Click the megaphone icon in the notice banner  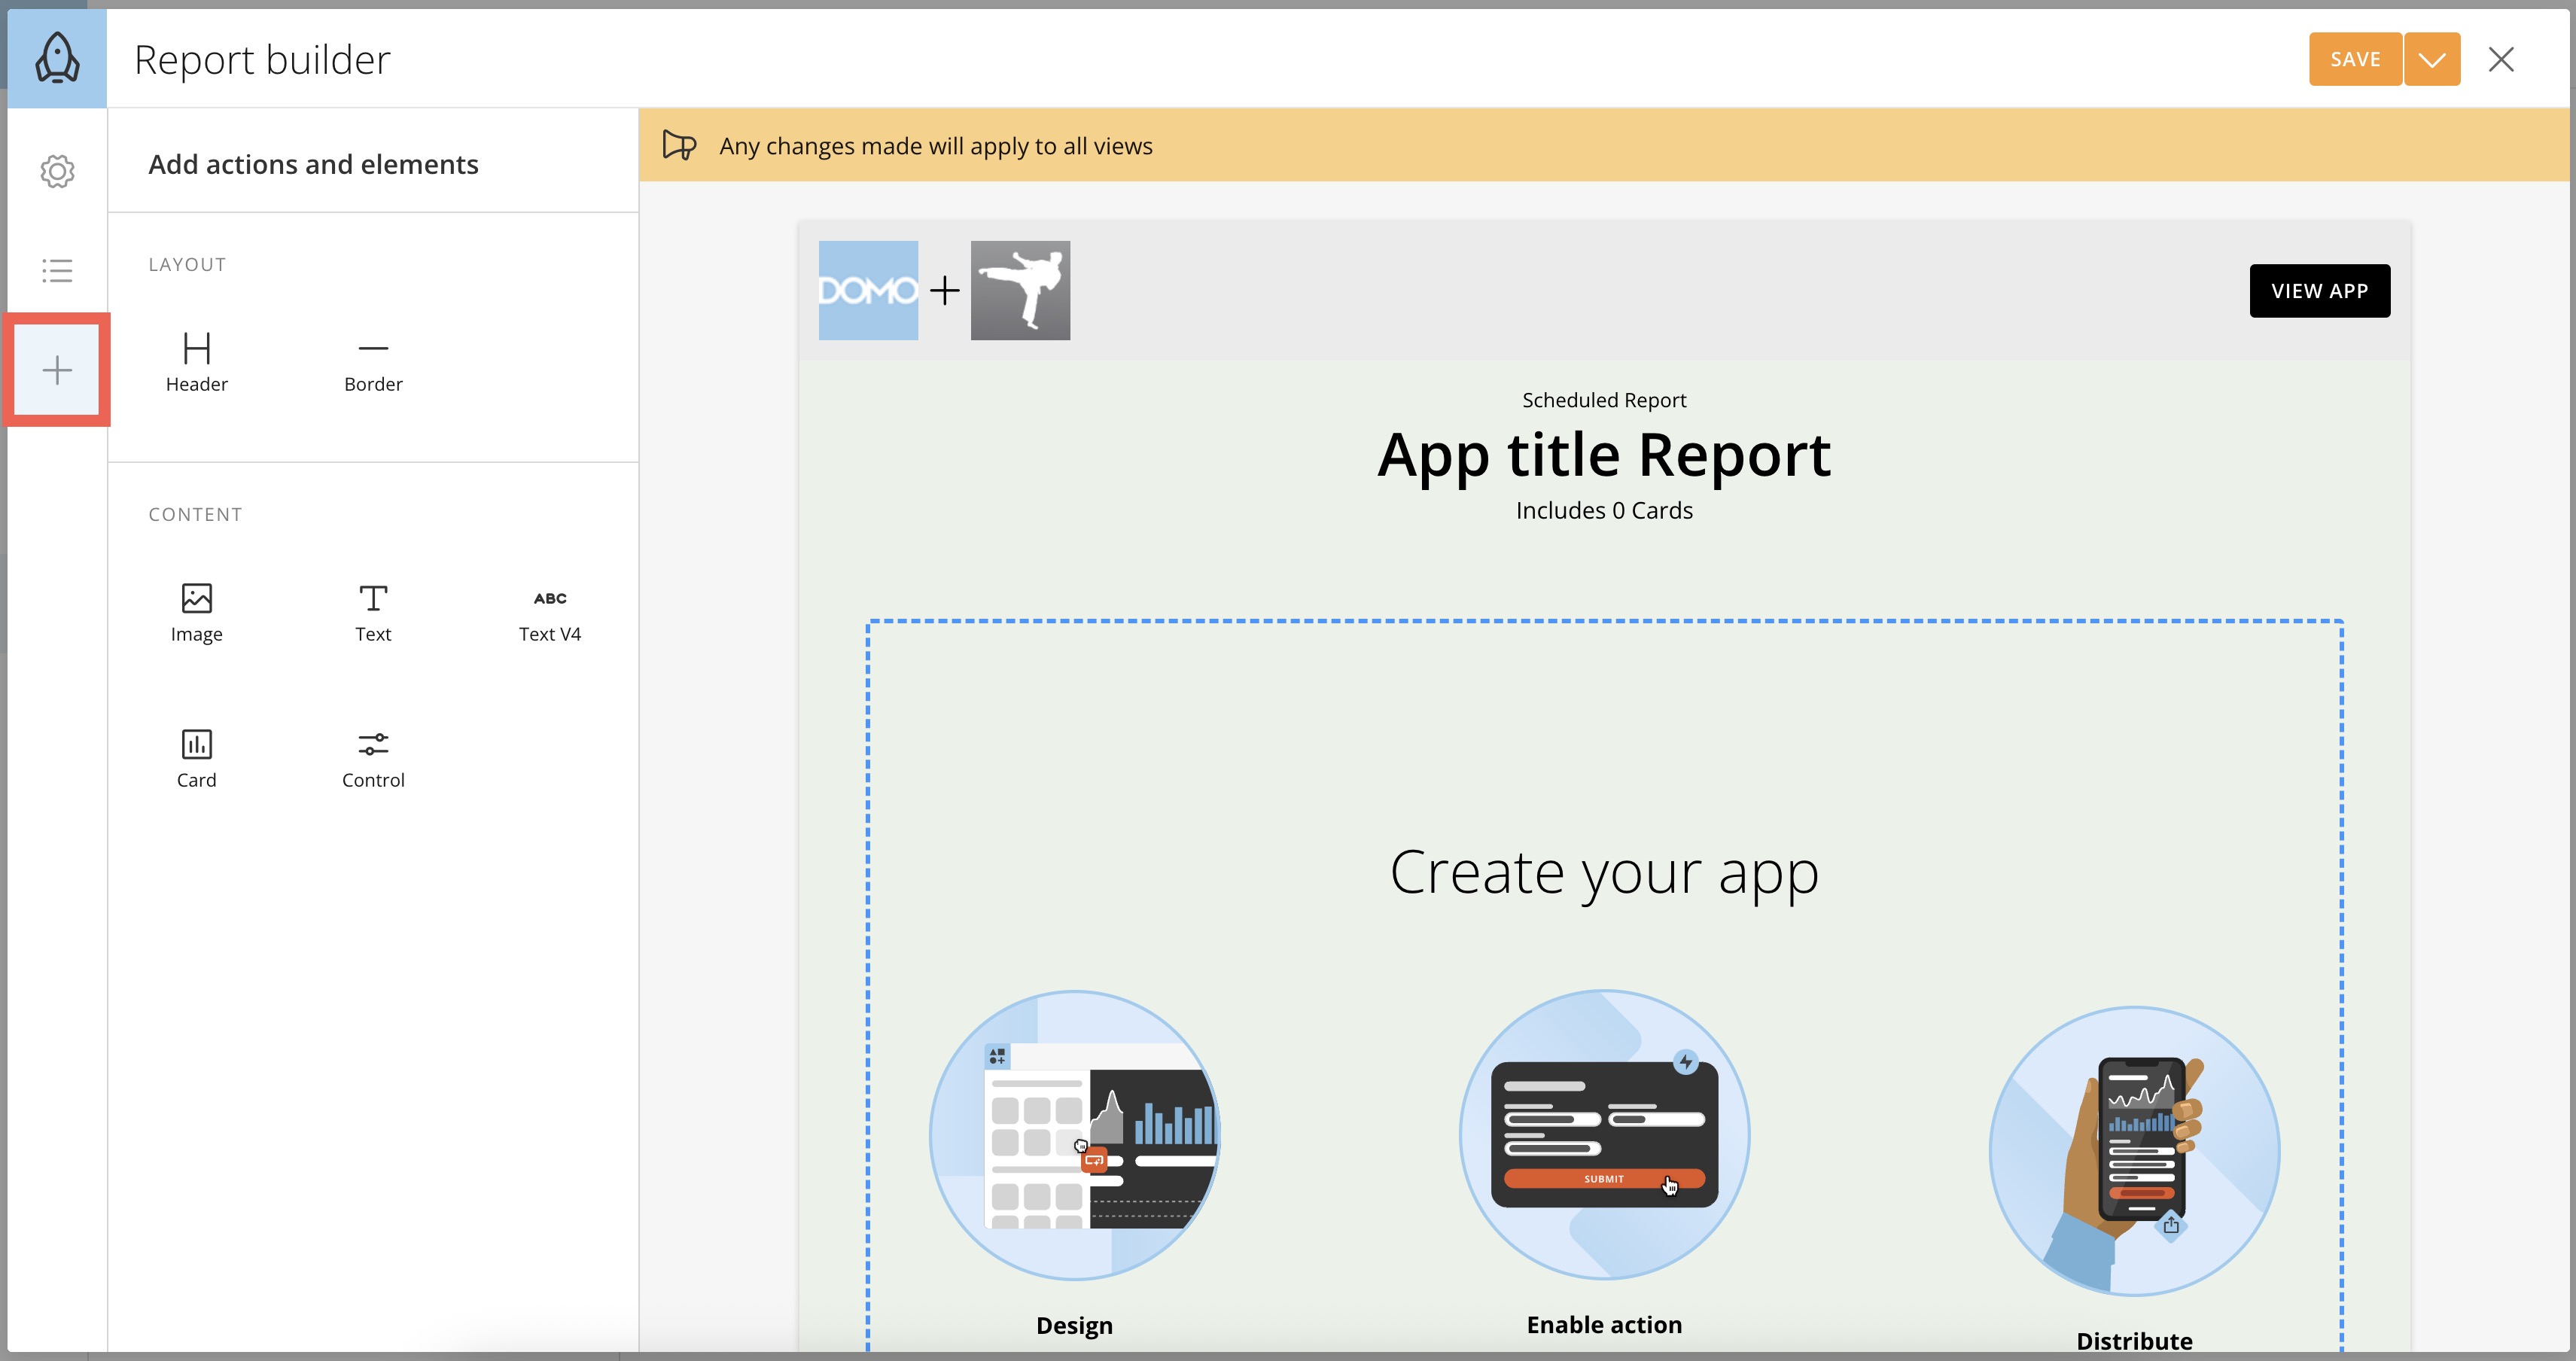(679, 145)
